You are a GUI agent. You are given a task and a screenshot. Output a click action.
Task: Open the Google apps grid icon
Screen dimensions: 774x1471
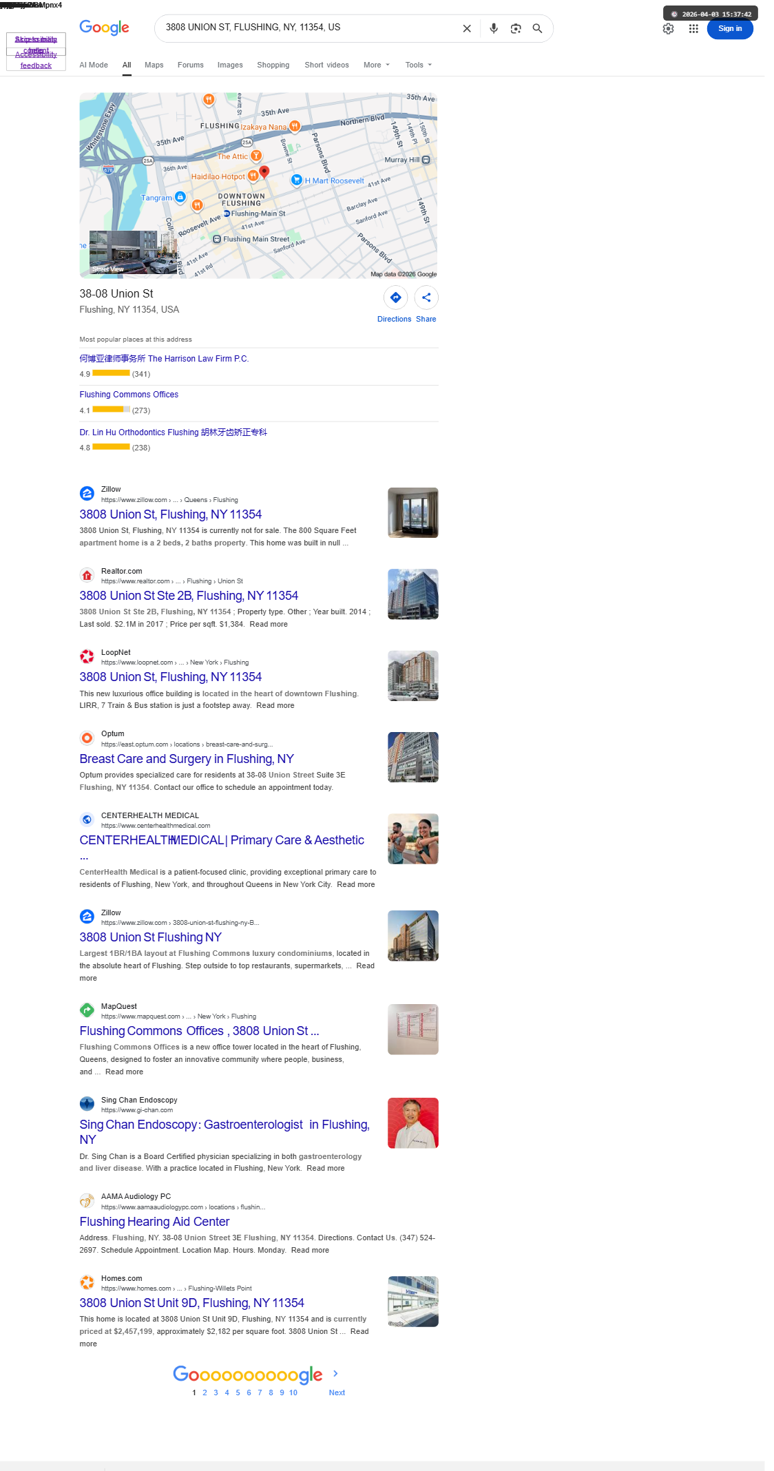[x=693, y=28]
